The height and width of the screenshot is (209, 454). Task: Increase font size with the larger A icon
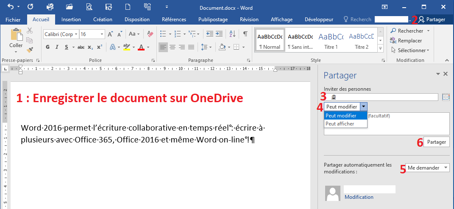coord(110,34)
